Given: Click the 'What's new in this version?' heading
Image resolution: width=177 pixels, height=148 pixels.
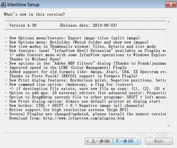Looking at the screenshot, I should [34, 14].
